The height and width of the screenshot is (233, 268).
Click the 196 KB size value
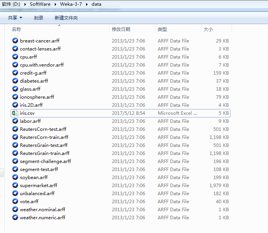tap(221, 161)
